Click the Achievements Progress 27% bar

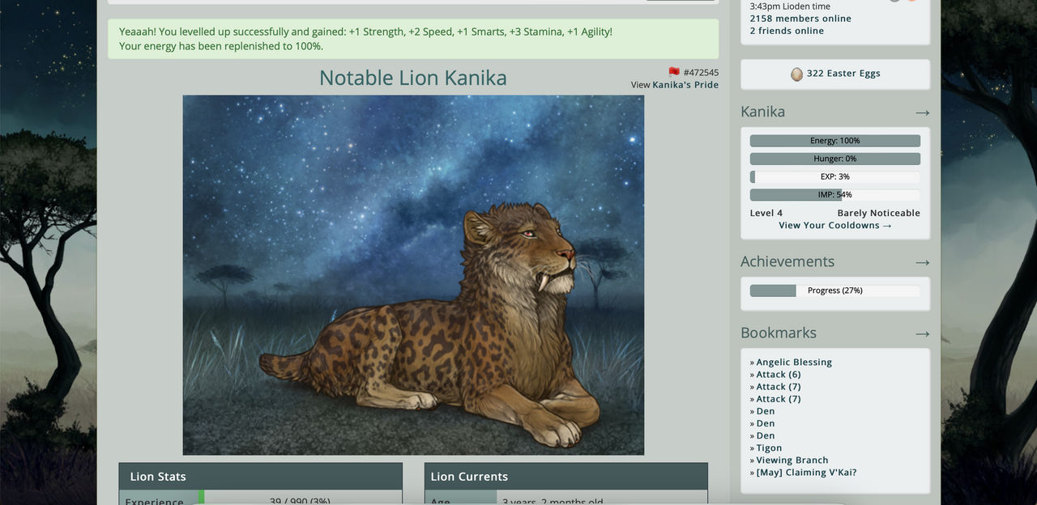pyautogui.click(x=835, y=291)
